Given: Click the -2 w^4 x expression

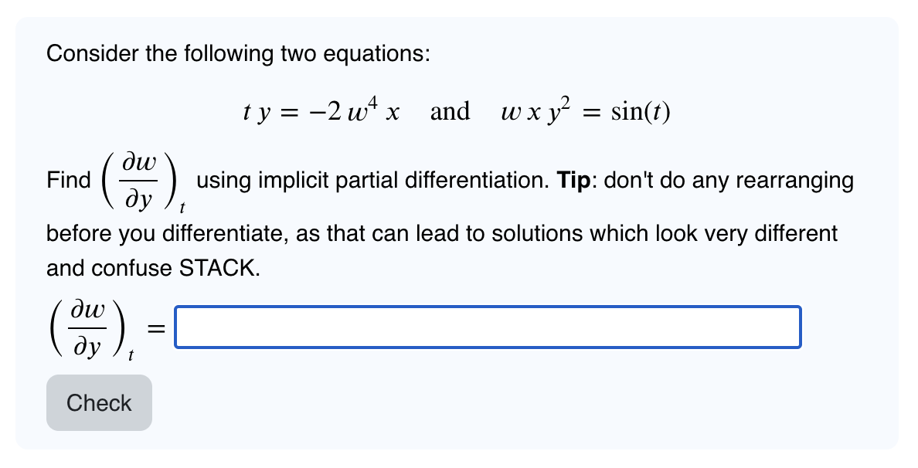Looking at the screenshot, I should coord(355,108).
